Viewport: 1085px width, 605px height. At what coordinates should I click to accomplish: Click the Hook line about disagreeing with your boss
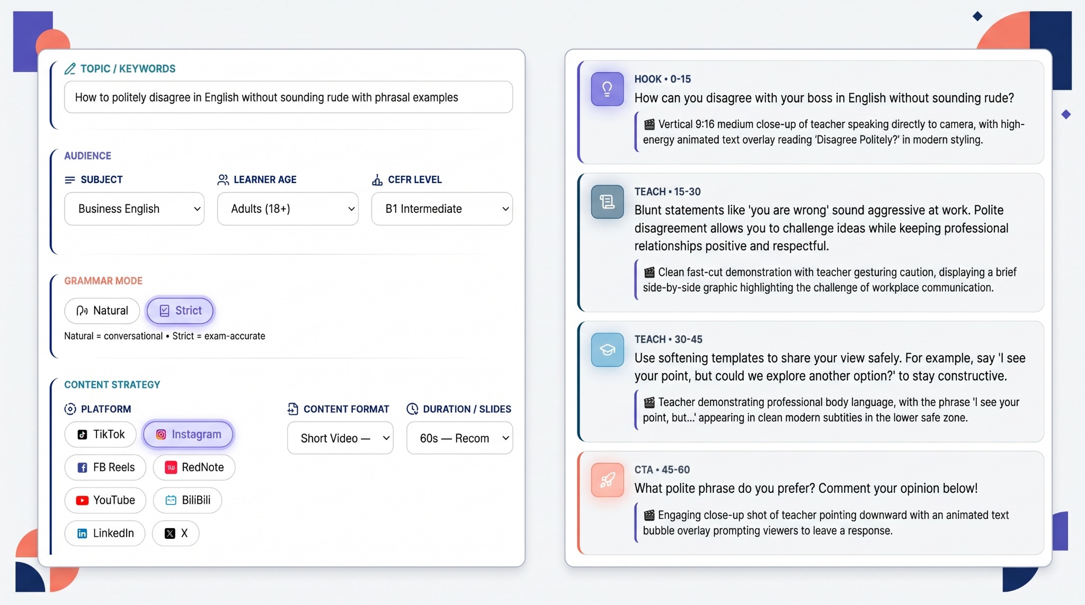[824, 98]
